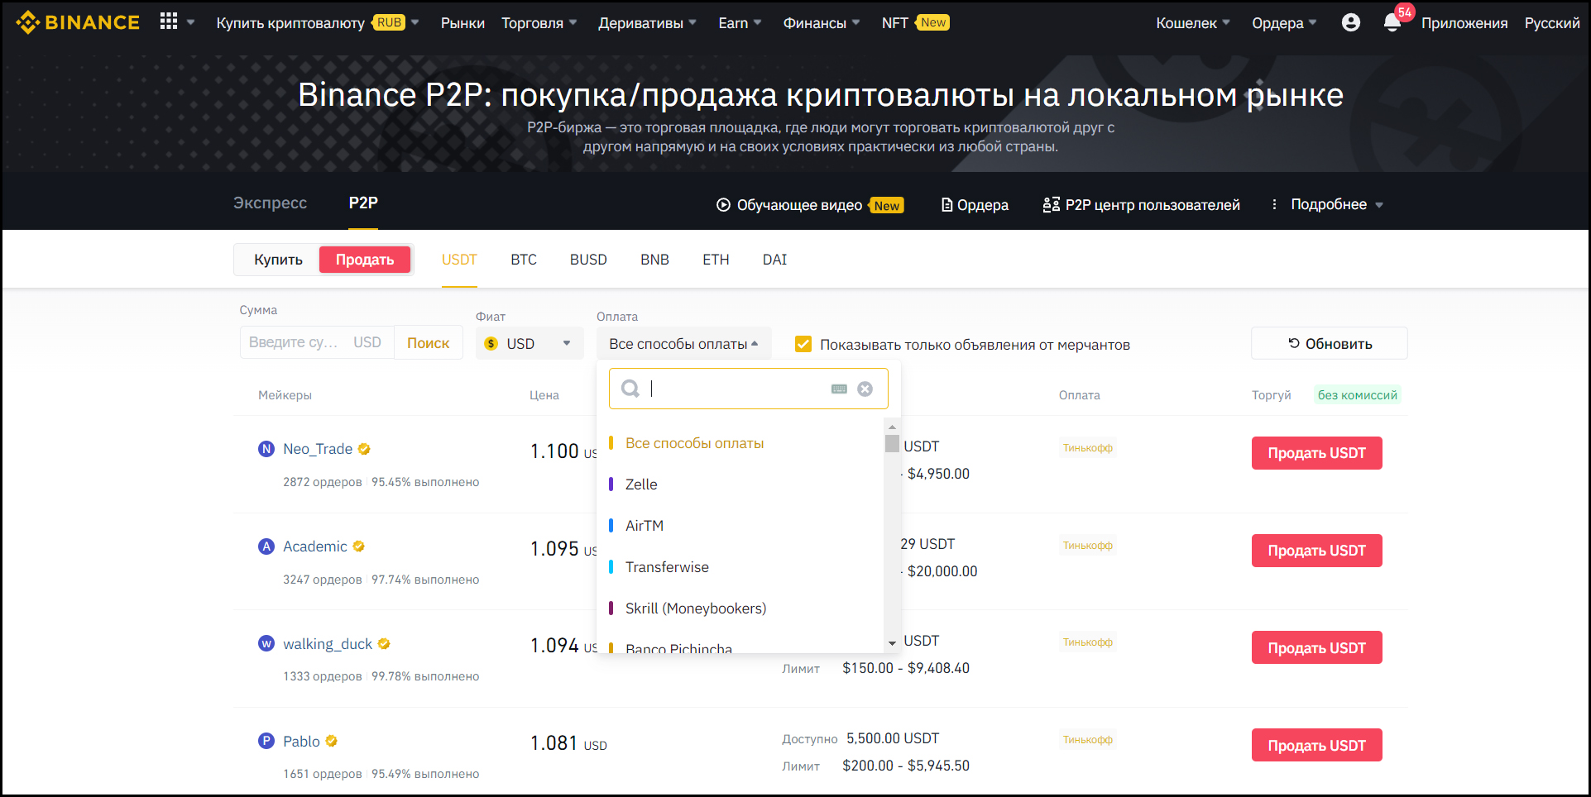Sell USDT to Pablo
The height and width of the screenshot is (797, 1591).
pos(1316,745)
